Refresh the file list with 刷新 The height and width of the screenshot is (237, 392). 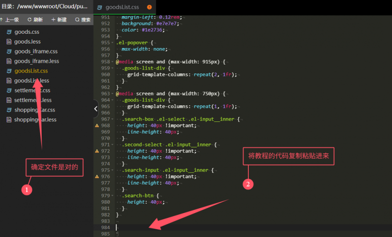(35, 20)
